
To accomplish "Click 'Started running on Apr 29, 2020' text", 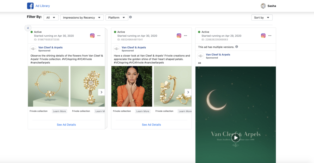I will (x=221, y=36).
